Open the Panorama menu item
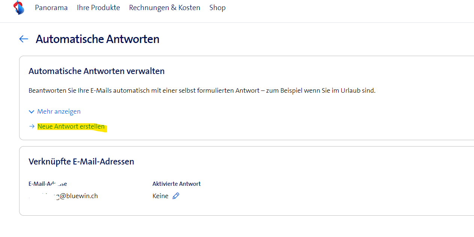 pos(51,7)
